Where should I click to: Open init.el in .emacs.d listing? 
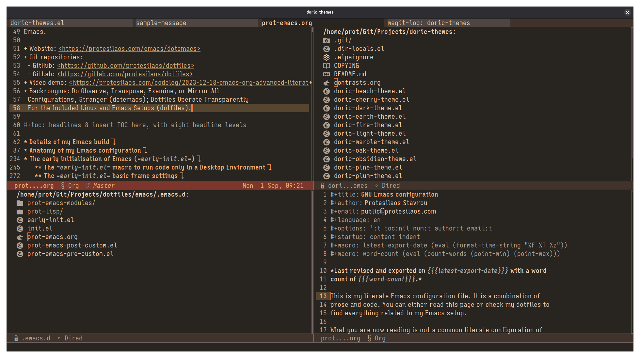40,229
